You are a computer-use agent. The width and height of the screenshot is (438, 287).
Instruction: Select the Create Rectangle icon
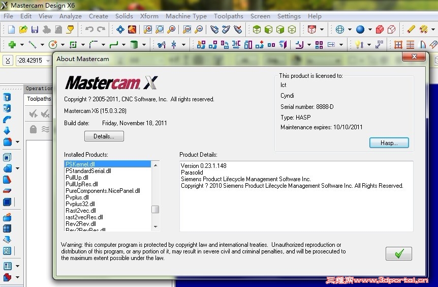pos(73,44)
